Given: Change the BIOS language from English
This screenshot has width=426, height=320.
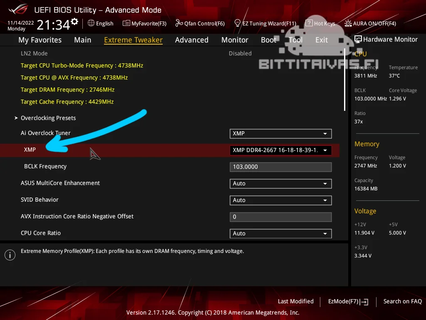Looking at the screenshot, I should [x=100, y=23].
